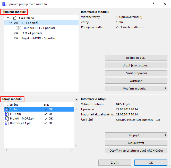Click the nested module icon beside Budova 21
The image size is (171, 168).
tap(19, 28)
